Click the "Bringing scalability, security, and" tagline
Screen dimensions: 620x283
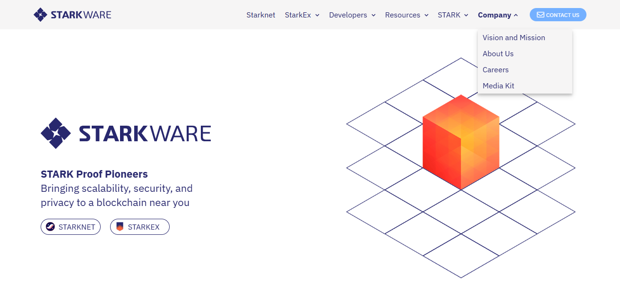117,189
